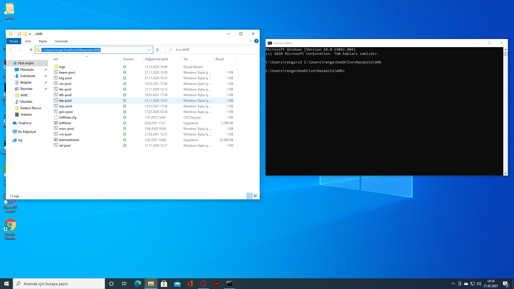Click the OneDrive cloud tray icon
The image size is (514, 289).
click(x=466, y=284)
